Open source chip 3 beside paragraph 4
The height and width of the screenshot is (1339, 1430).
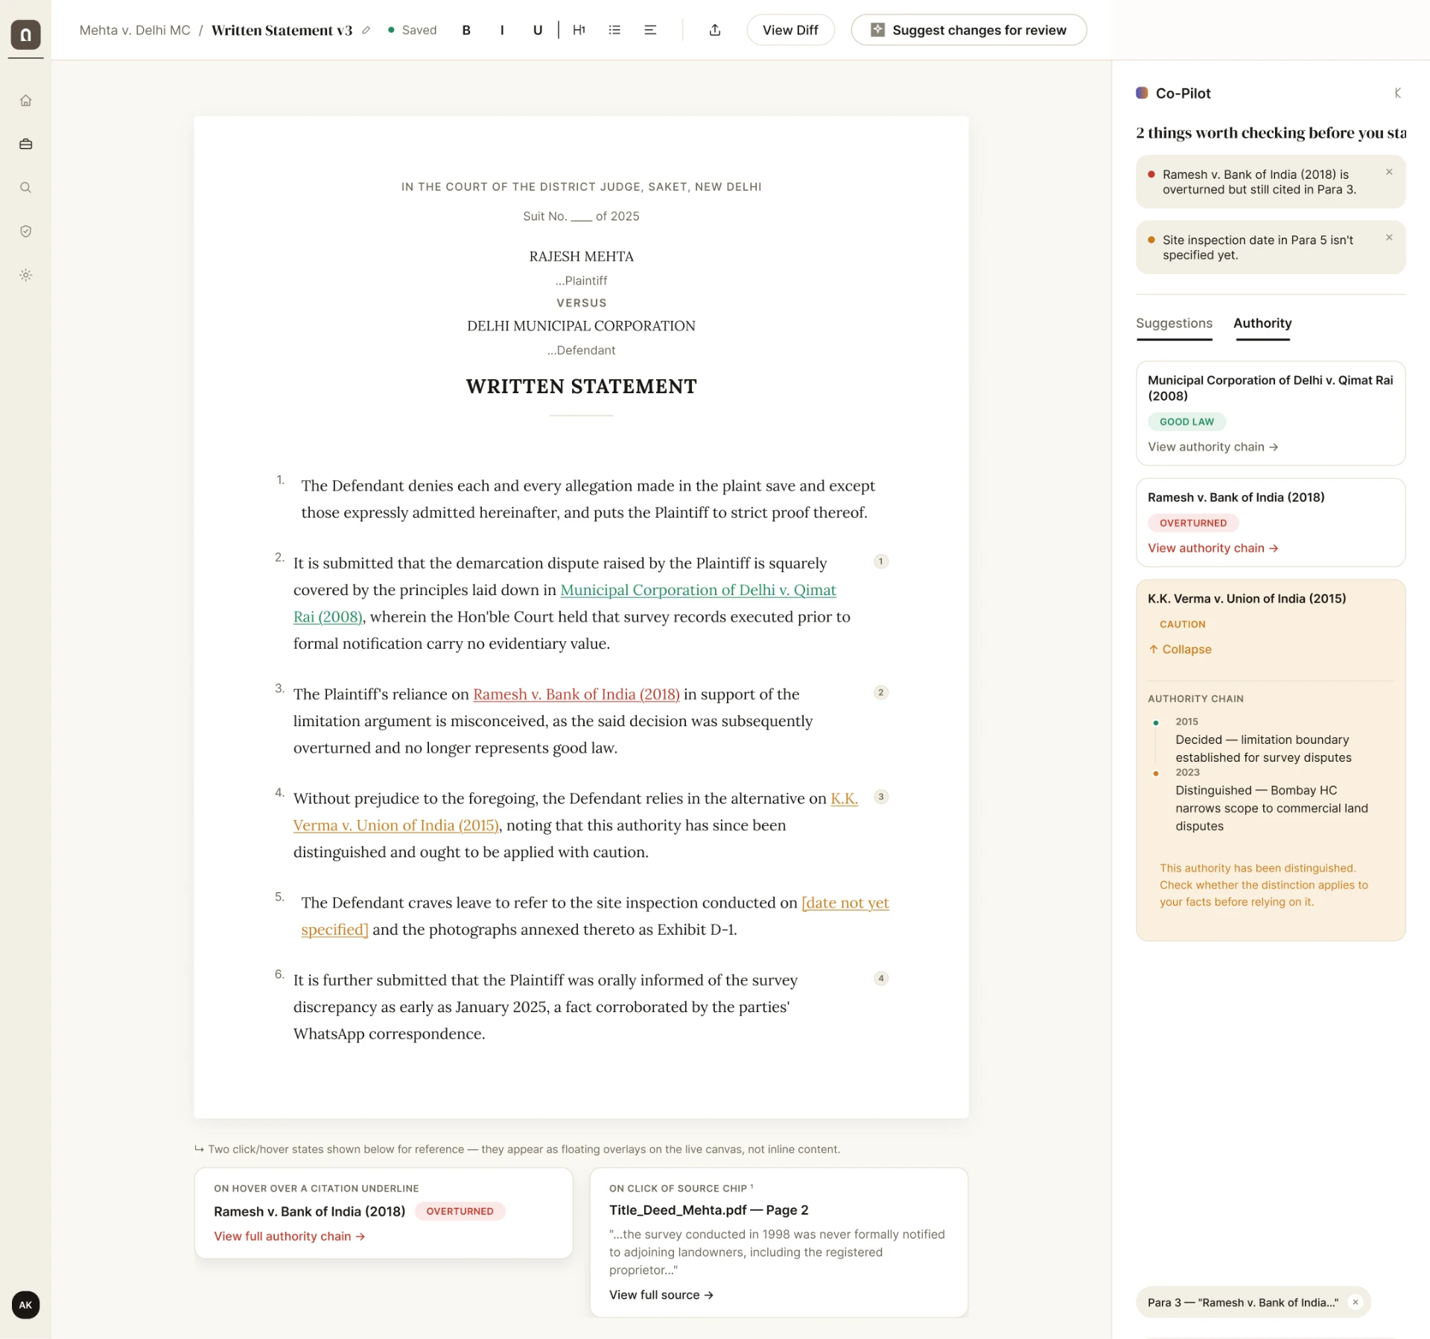[x=880, y=797]
